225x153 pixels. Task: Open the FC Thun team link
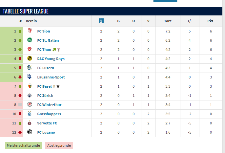(x=44, y=50)
